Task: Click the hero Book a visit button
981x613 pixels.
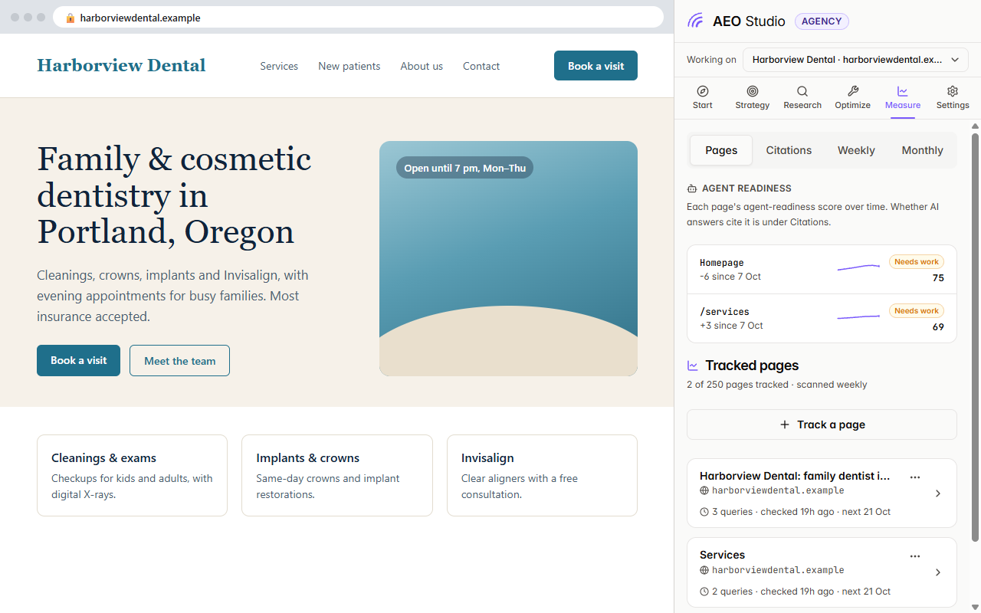Action: tap(79, 360)
